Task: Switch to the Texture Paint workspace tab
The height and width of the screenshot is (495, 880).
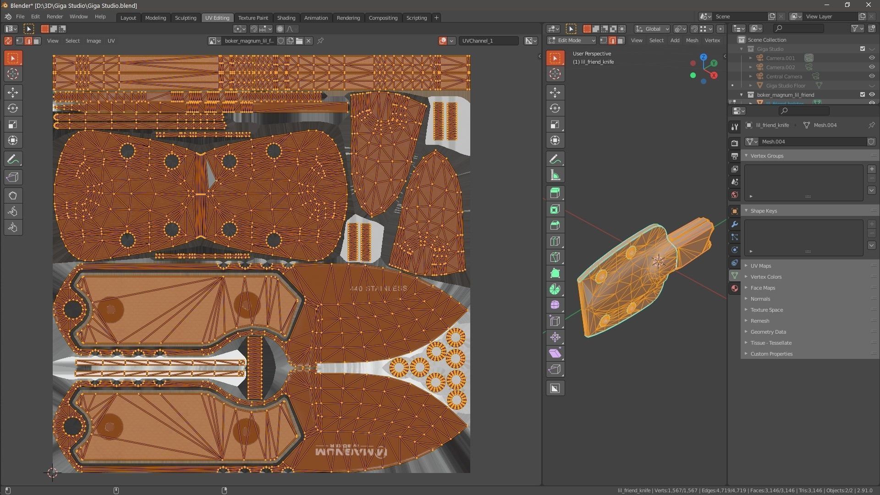Action: click(253, 18)
